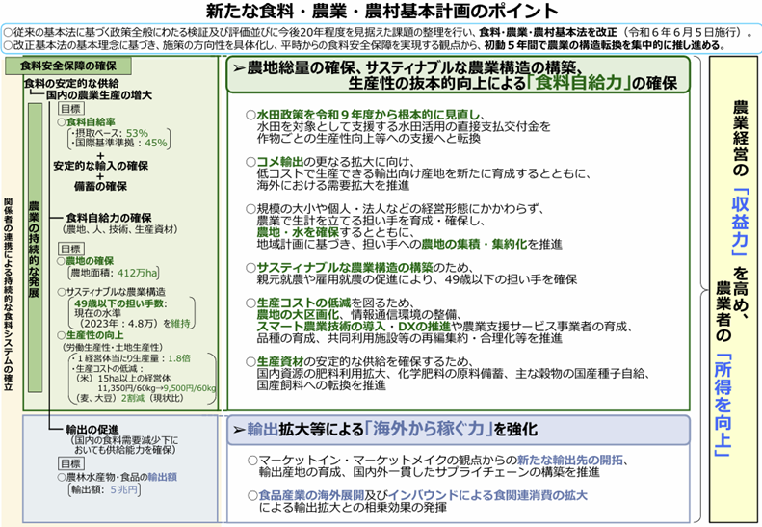Click the circle bullet beside 食品産業の海外展開
This screenshot has width=762, height=527.
coord(251,495)
